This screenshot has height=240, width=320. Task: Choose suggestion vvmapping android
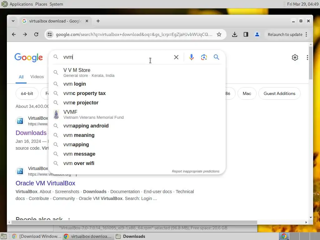[137, 126]
